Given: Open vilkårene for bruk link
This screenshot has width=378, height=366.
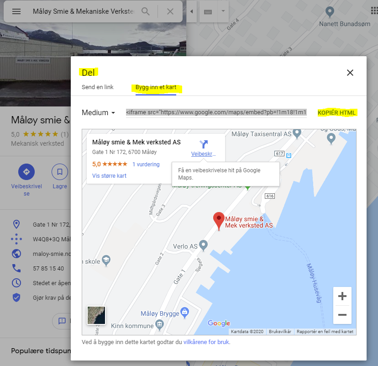Looking at the screenshot, I should pos(206,342).
